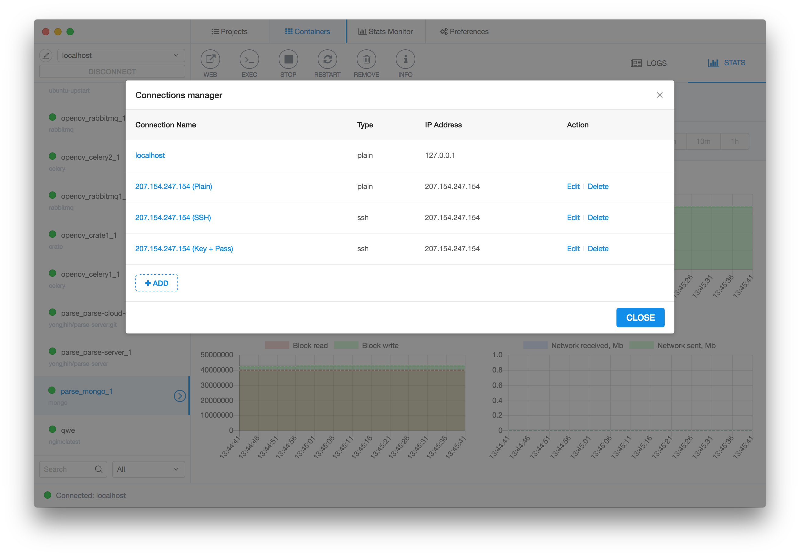This screenshot has height=556, width=800.
Task: Switch to the Stats Monitor tab
Action: pyautogui.click(x=385, y=32)
